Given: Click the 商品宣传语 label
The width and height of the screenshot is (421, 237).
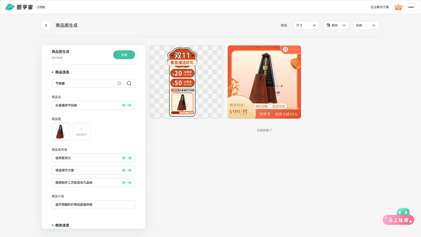Looking at the screenshot, I should point(60,150).
